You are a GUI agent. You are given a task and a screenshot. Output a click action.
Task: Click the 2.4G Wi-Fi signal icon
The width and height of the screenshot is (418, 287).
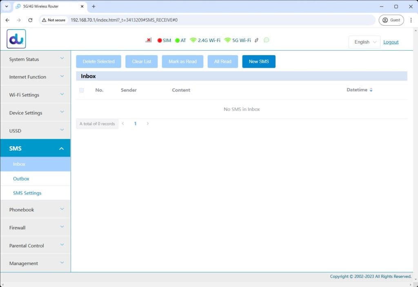(x=193, y=40)
